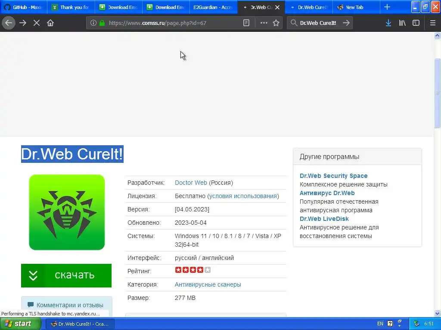Close the active Dr.Web tab
This screenshot has width=441, height=330.
277,7
